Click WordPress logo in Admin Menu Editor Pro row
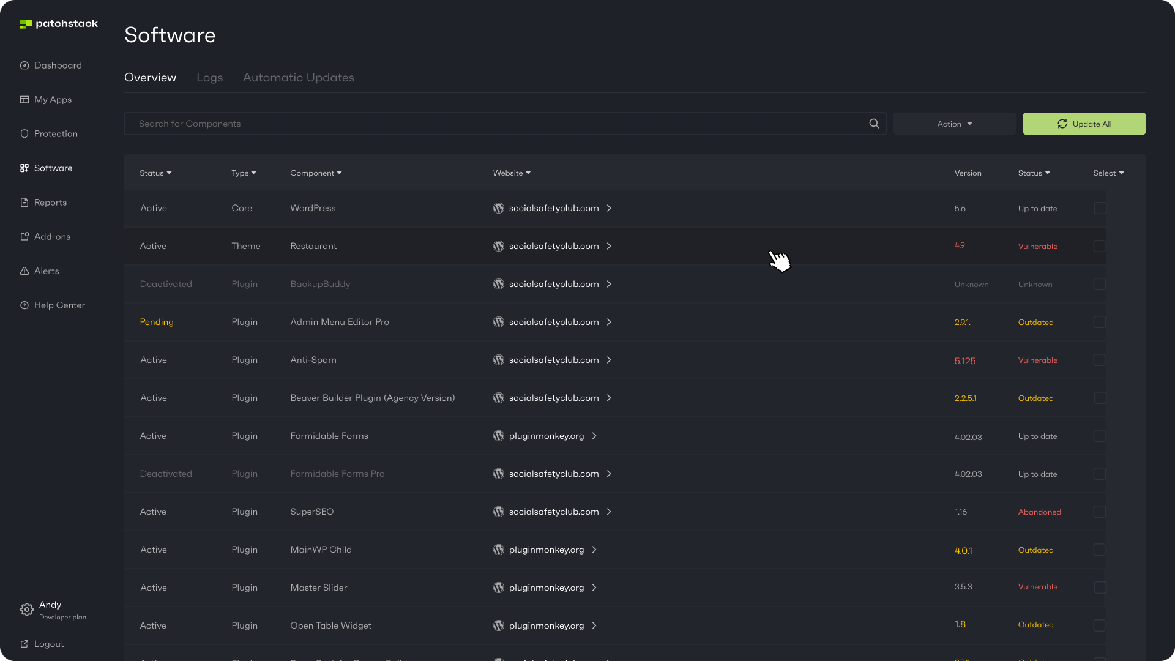The width and height of the screenshot is (1175, 661). (499, 322)
